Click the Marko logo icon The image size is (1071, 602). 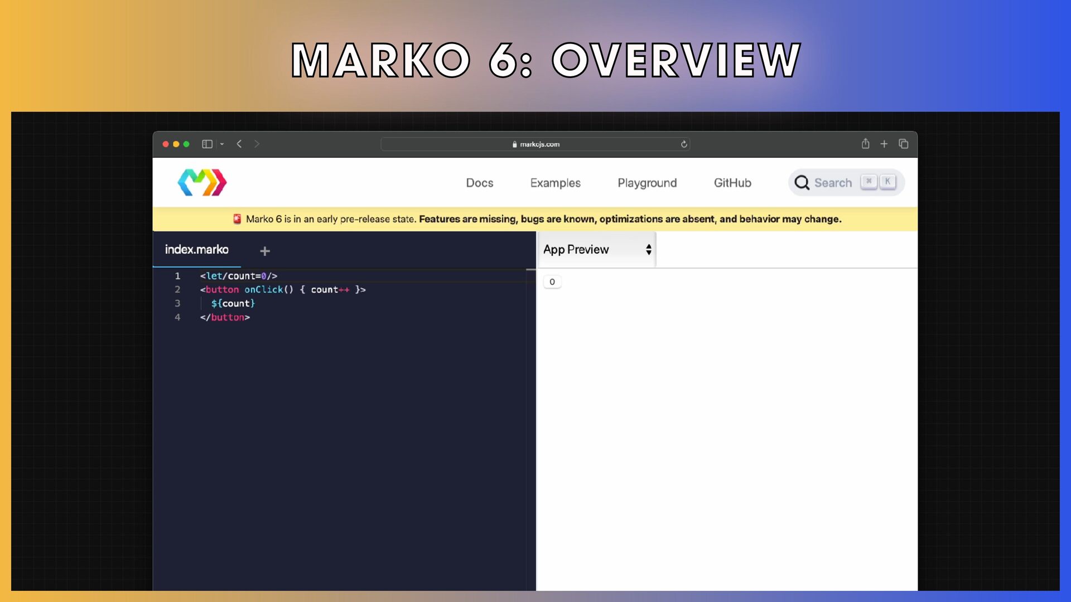(x=202, y=182)
